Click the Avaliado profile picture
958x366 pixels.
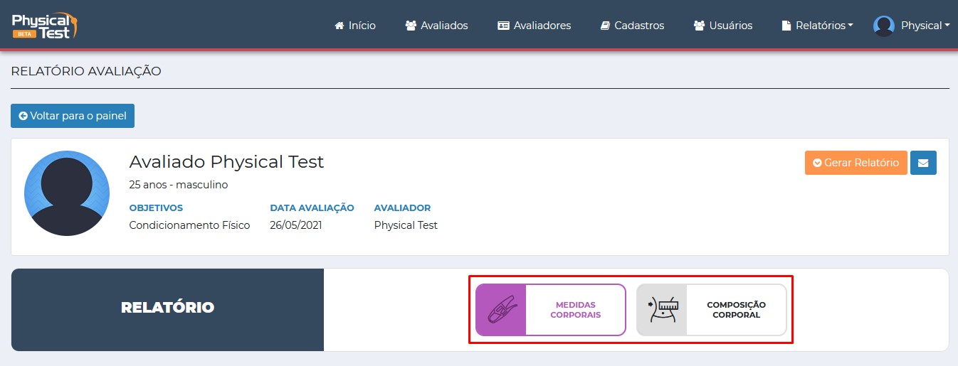click(67, 193)
